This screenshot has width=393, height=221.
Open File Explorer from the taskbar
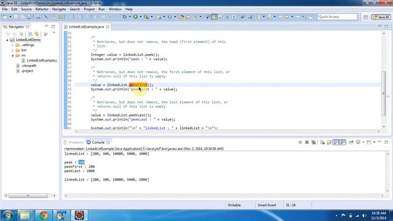pyautogui.click(x=25, y=215)
